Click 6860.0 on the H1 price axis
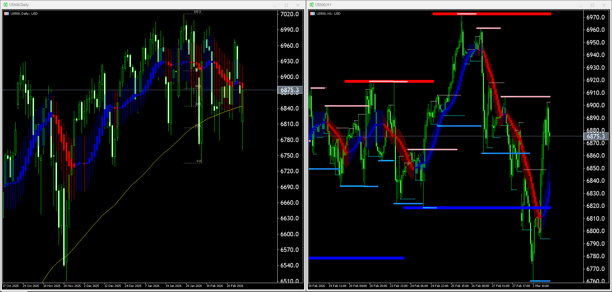Screen dimensions: 612x292 595,155
